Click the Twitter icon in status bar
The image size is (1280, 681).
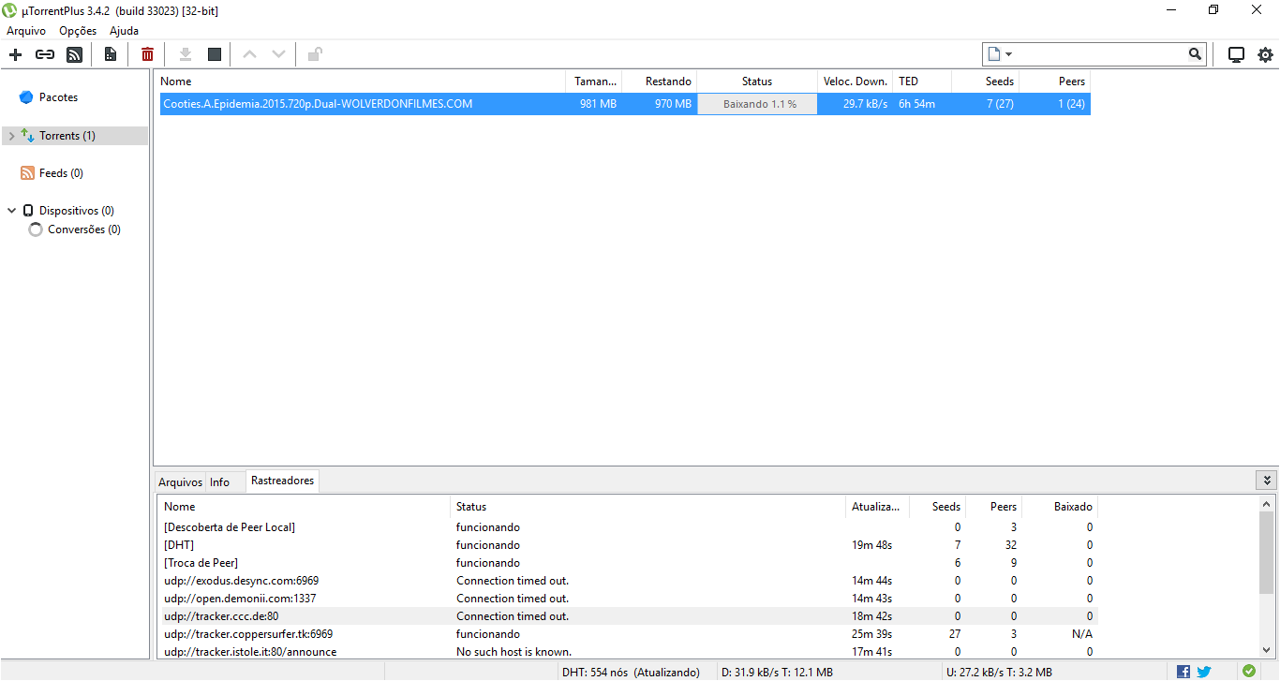1204,672
